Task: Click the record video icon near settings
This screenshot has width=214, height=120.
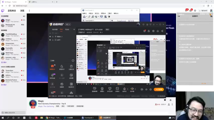Action: (x=142, y=90)
